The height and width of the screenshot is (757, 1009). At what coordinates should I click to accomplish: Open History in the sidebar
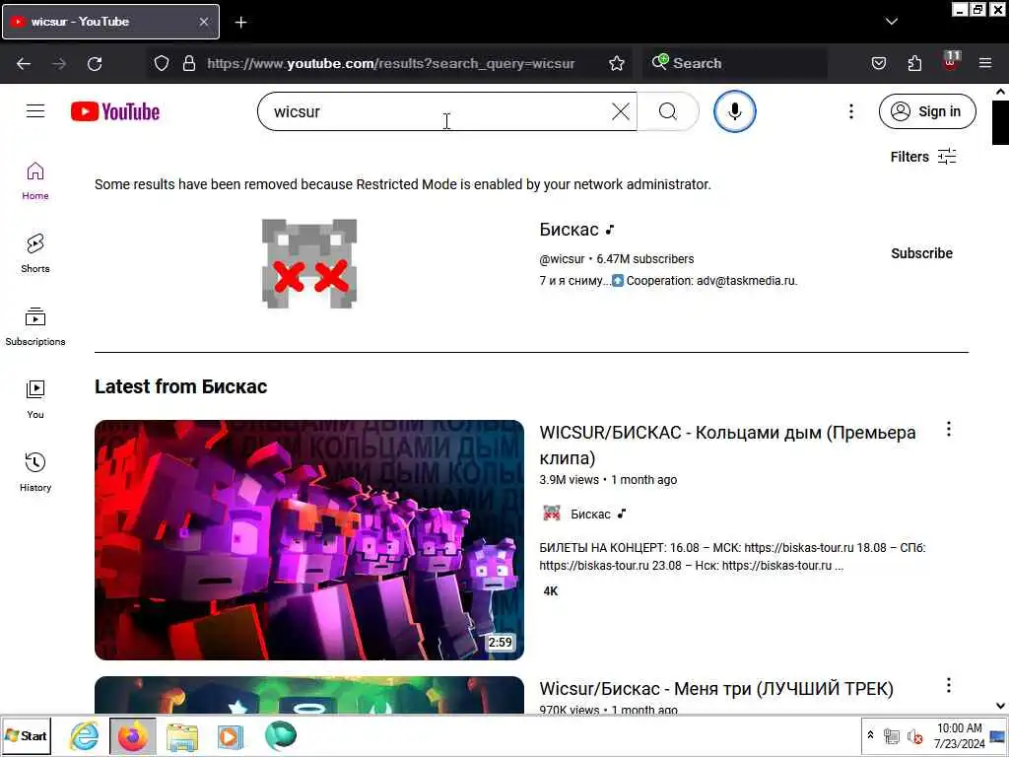(35, 472)
